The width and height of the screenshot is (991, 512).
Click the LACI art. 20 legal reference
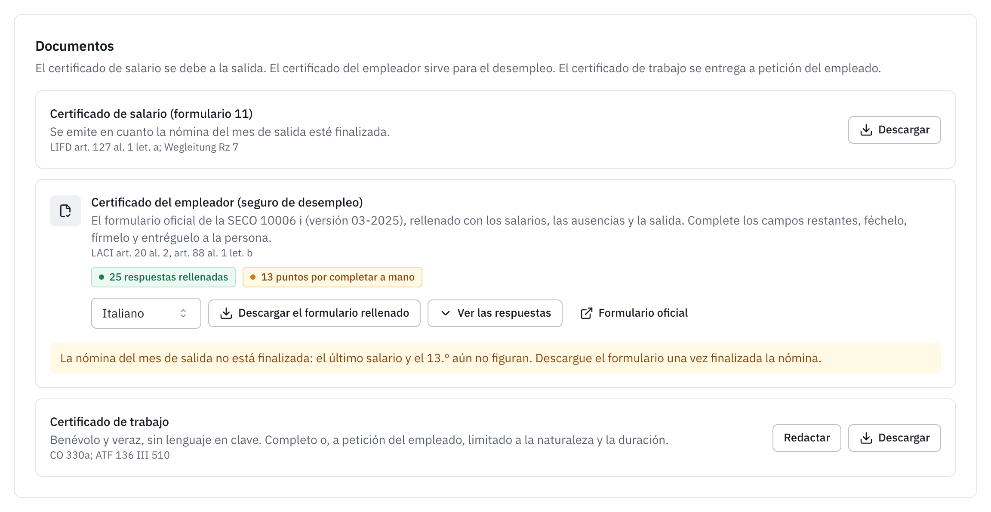click(x=172, y=253)
